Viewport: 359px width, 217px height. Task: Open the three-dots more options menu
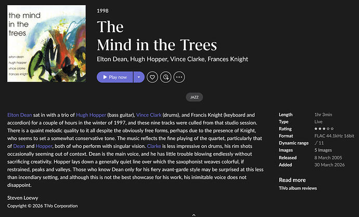(x=179, y=77)
